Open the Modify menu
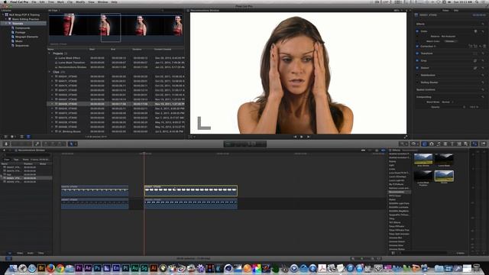The height and width of the screenshot is (275, 489). (x=80, y=2)
